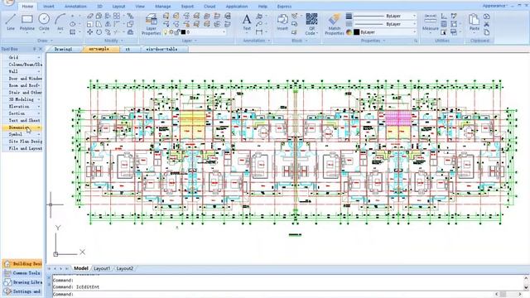This screenshot has width=530, height=298.
Task: Toggle layer freeze sun icon
Action: (x=171, y=32)
